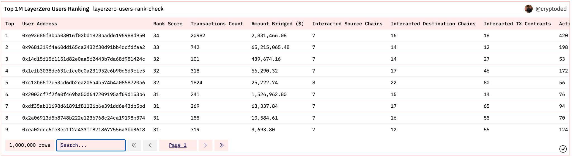Sort by the Rank Score column header
Screen dimensions: 572x157
point(168,24)
